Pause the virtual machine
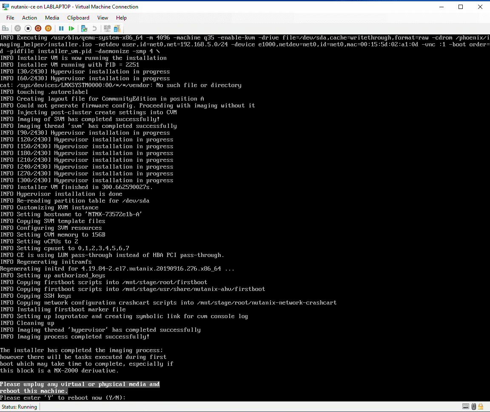 tap(61, 28)
